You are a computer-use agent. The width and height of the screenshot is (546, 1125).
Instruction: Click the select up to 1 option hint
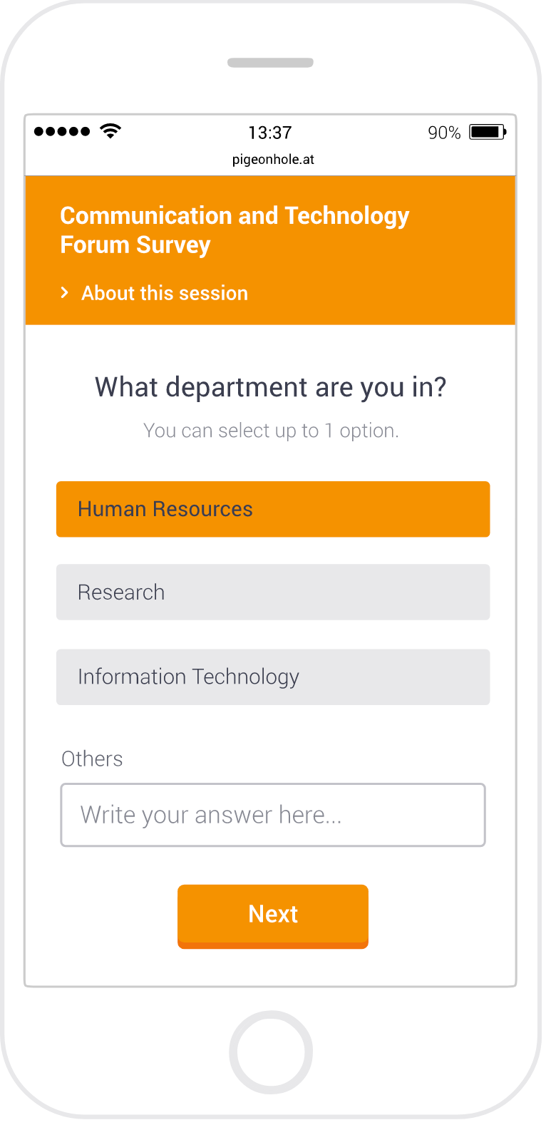pyautogui.click(x=271, y=431)
